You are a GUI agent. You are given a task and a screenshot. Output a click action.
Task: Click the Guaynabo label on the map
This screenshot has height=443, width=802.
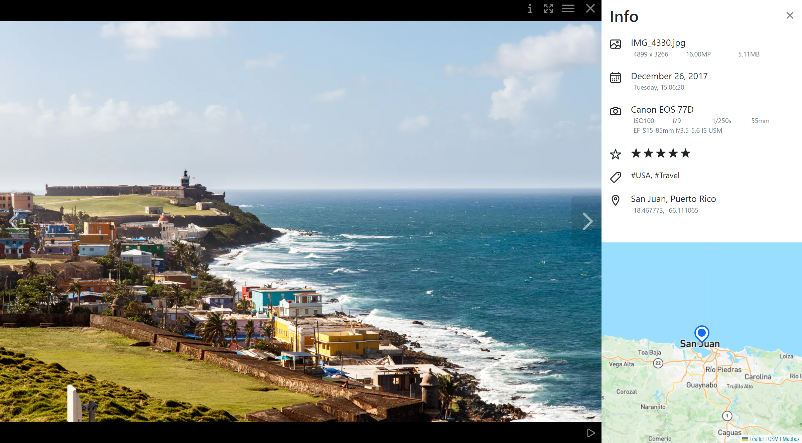coord(701,385)
